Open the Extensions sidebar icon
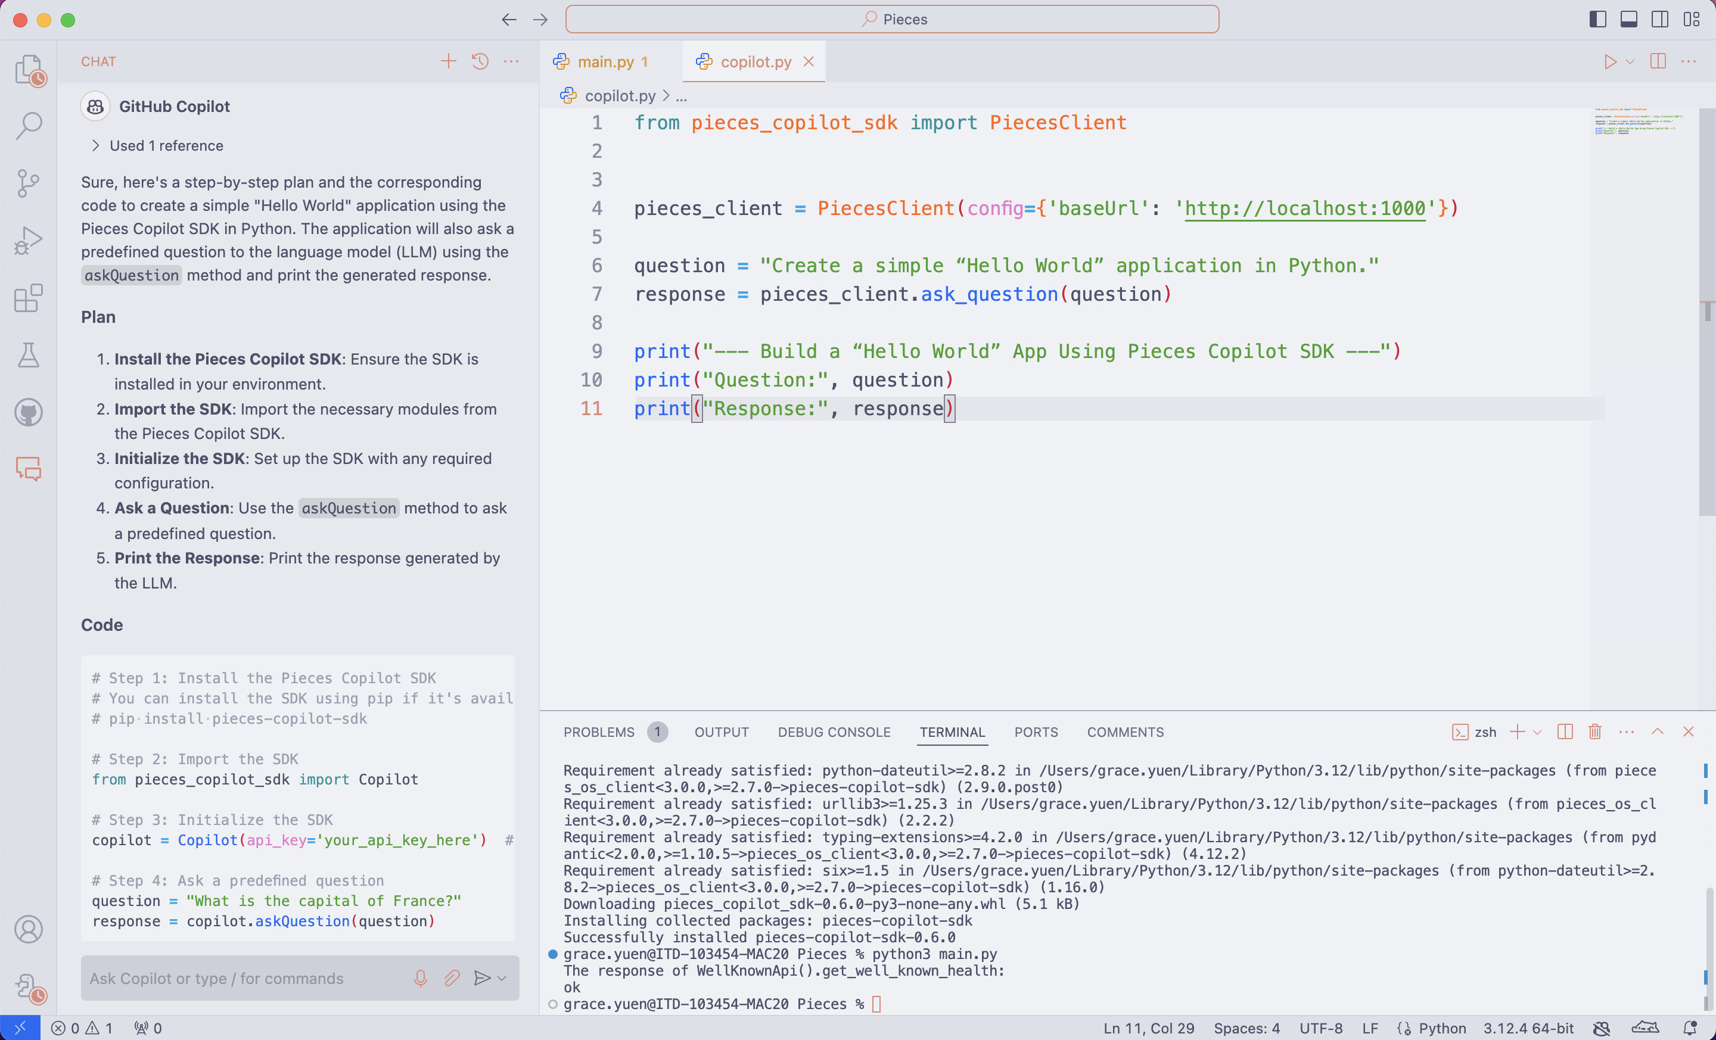Image resolution: width=1716 pixels, height=1040 pixels. pyautogui.click(x=28, y=298)
